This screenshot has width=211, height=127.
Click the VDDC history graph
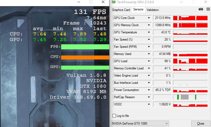tap(190, 104)
